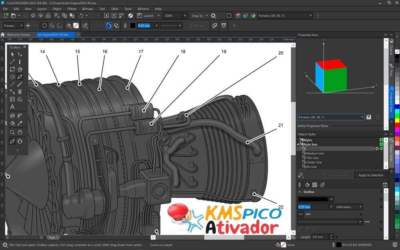The height and width of the screenshot is (250, 400).
Task: Open the Launch dropdown
Action: (x=158, y=16)
